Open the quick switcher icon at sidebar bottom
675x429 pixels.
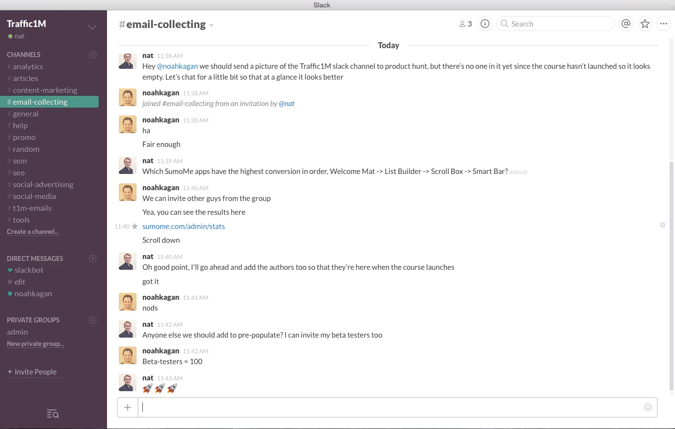53,414
